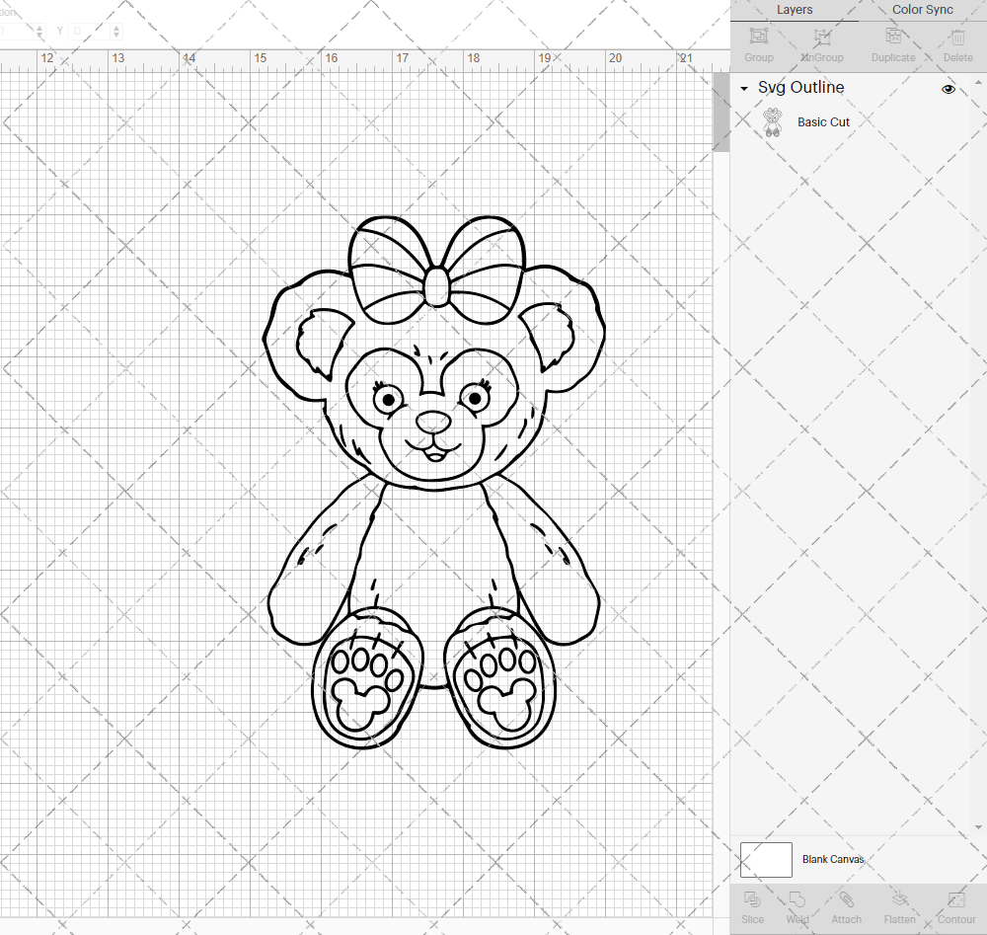Toggle visibility of the Svg Outline layer

tap(948, 88)
